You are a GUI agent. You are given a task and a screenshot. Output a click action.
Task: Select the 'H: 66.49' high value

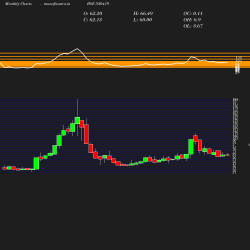pyautogui.click(x=143, y=13)
